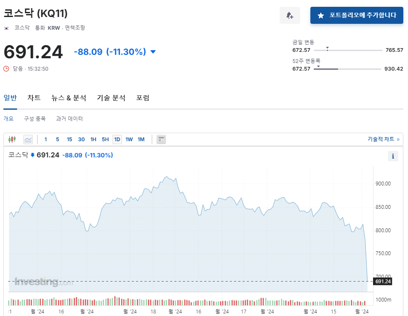Click the 52주 변동폭 range slider marker
The image size is (408, 316).
click(x=318, y=67)
